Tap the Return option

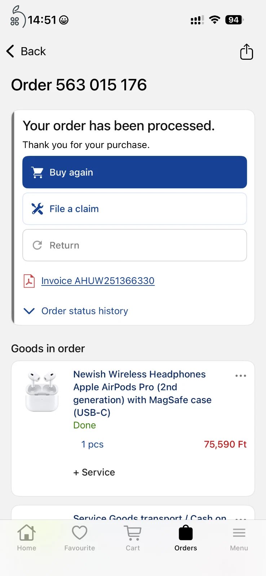pyautogui.click(x=134, y=245)
